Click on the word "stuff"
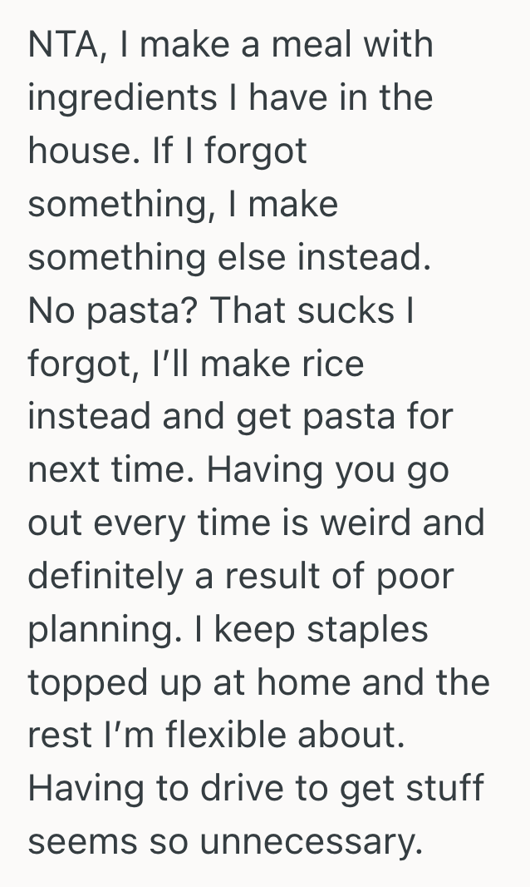 442,790
